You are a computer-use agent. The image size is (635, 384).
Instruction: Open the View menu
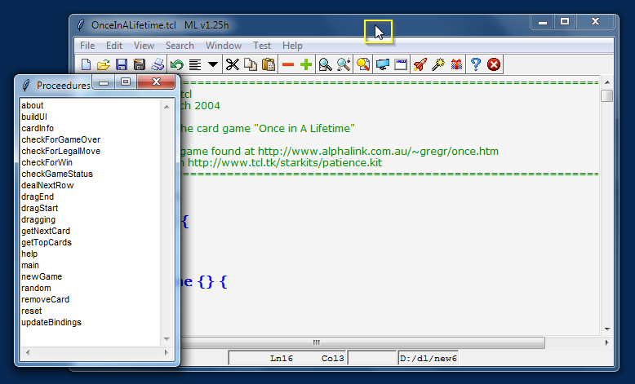point(144,46)
